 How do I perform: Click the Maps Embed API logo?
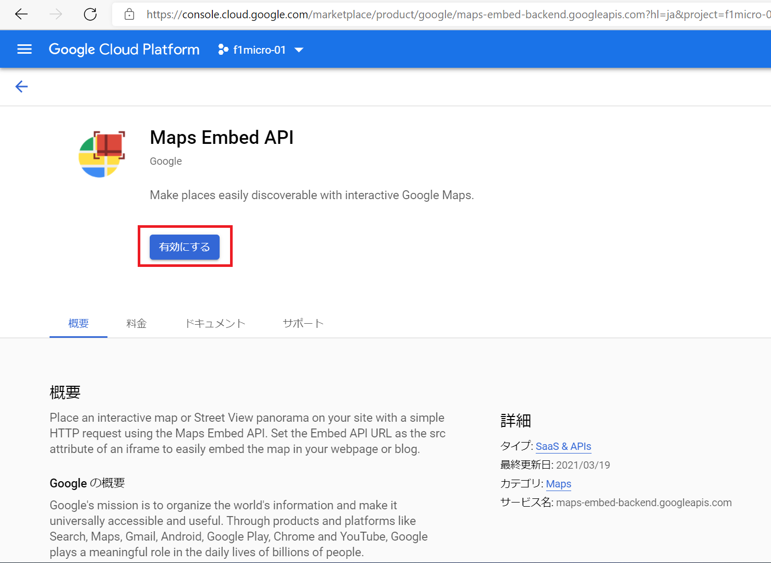pos(102,154)
